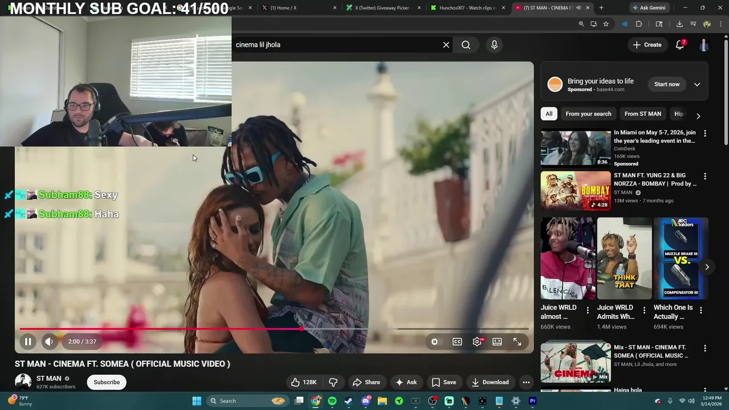Open Premiere Pro from the taskbar
Viewport: 729px width, 410px height.
pyautogui.click(x=533, y=401)
